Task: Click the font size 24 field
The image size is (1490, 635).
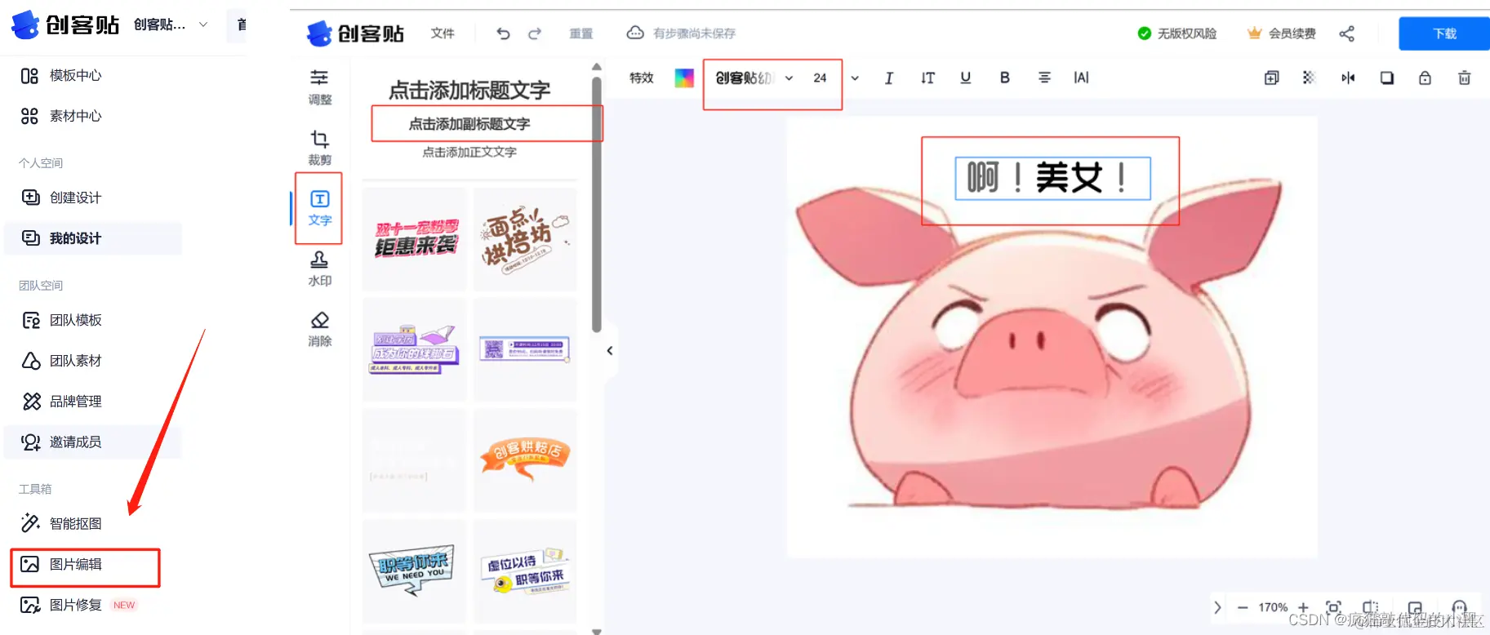Action: coord(820,78)
